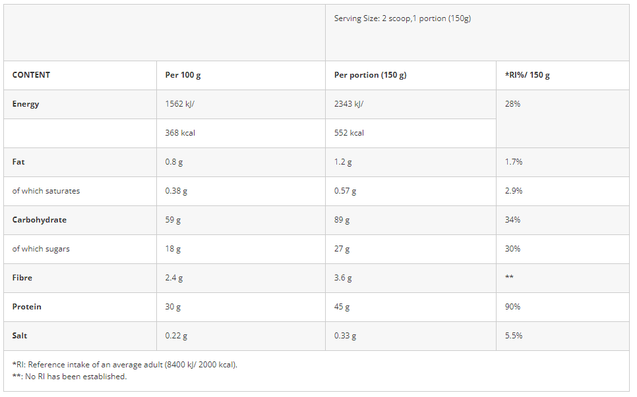637x397 pixels.
Task: Click the 'of which sugars' label
Action: point(41,249)
